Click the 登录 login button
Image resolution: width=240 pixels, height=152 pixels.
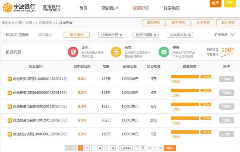click(x=215, y=3)
